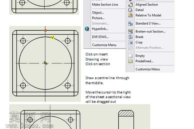
Task: Select Aligned Section in the submenu
Action: tap(147, 5)
